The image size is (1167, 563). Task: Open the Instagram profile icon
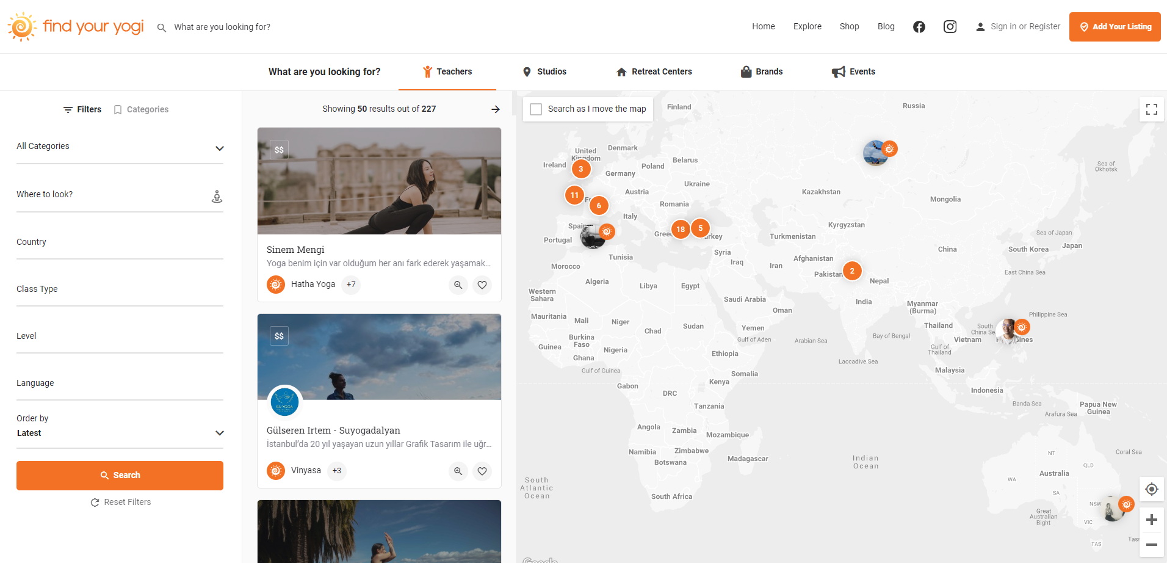(950, 27)
